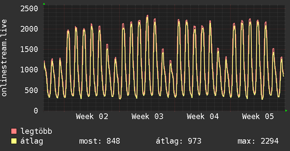Click the 1000 y-axis label
The image size is (290, 151).
(29, 70)
